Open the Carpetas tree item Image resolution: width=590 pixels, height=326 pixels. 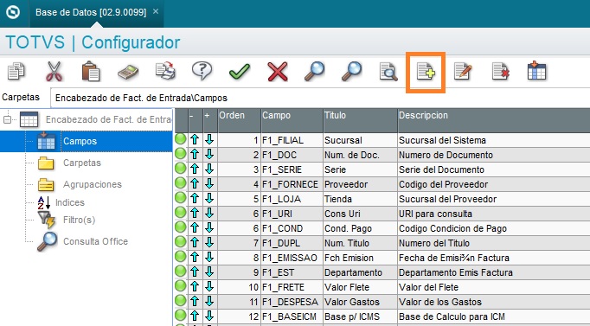click(82, 163)
